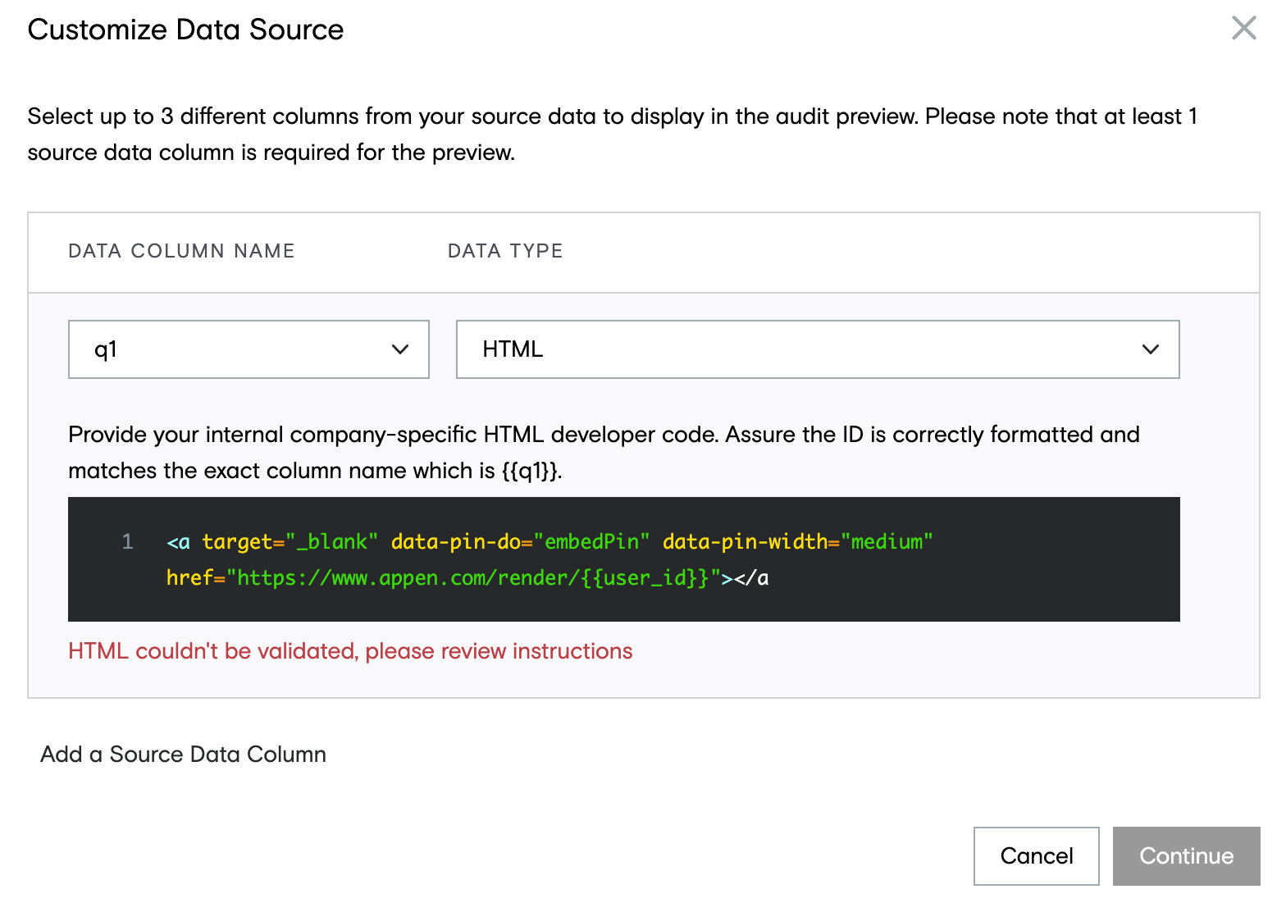Viewport: 1286px width, 912px height.
Task: Close the Customize Data Source dialog
Action: point(1244,28)
